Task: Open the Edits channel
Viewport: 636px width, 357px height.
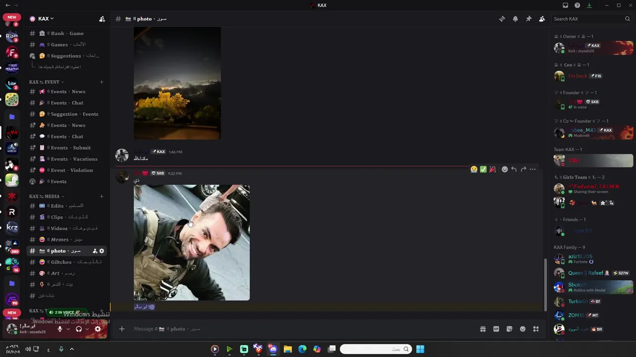Action: 67,206
